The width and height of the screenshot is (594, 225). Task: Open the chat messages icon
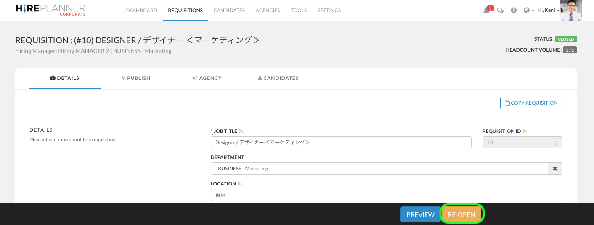click(x=500, y=11)
